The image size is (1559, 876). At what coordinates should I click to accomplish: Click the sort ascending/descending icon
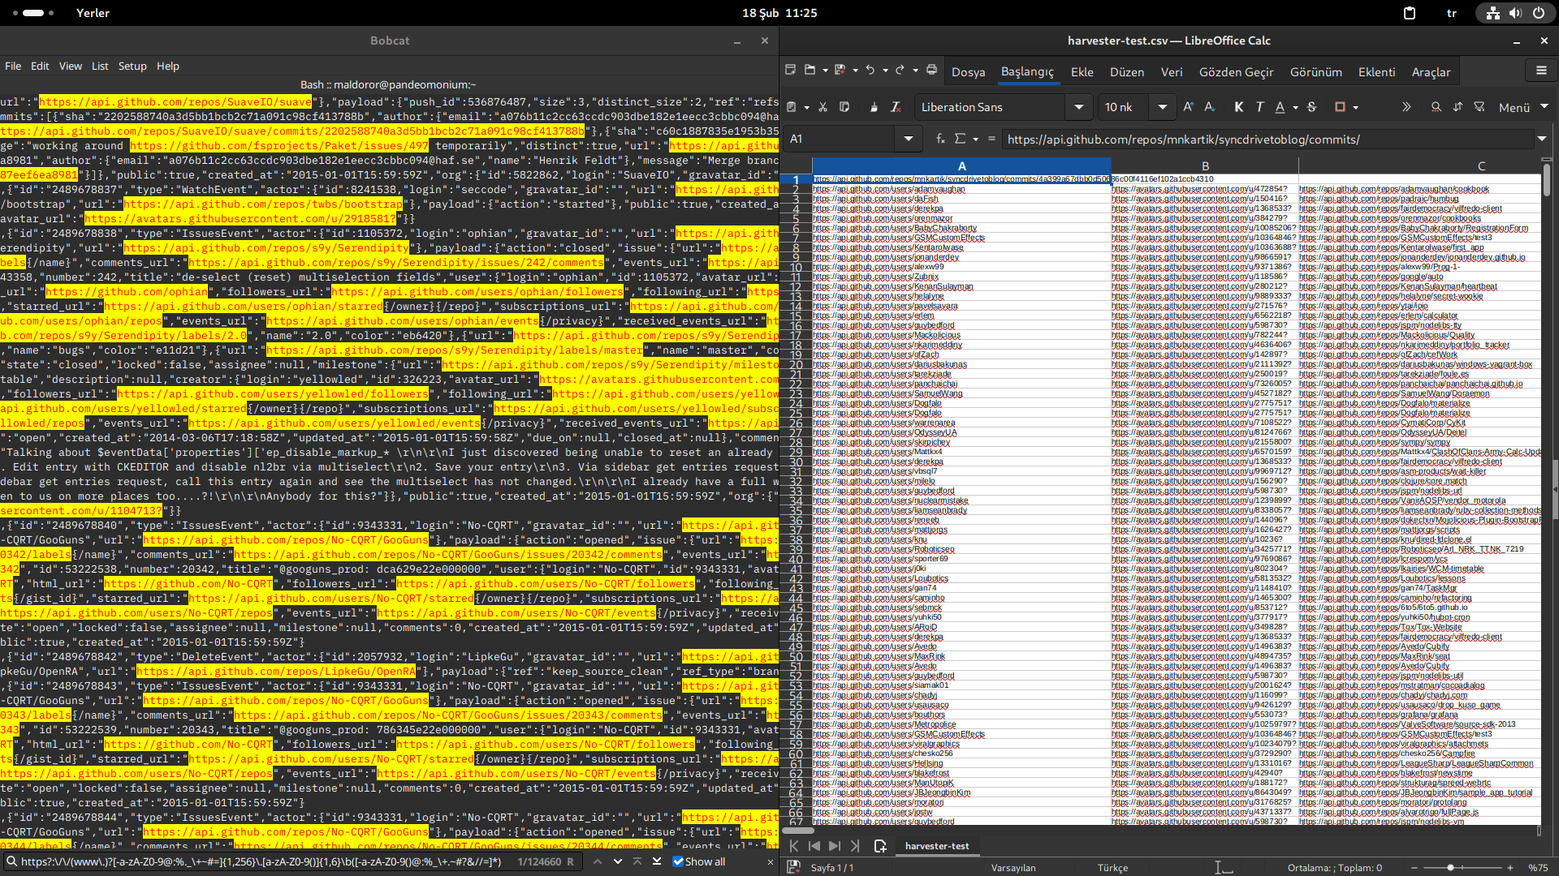tap(1458, 107)
